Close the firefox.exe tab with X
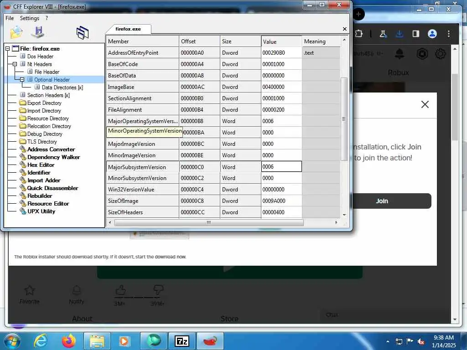This screenshot has width=467, height=350. click(x=345, y=29)
